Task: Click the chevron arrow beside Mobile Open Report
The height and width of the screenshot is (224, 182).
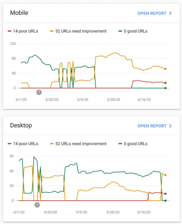Action: (170, 13)
